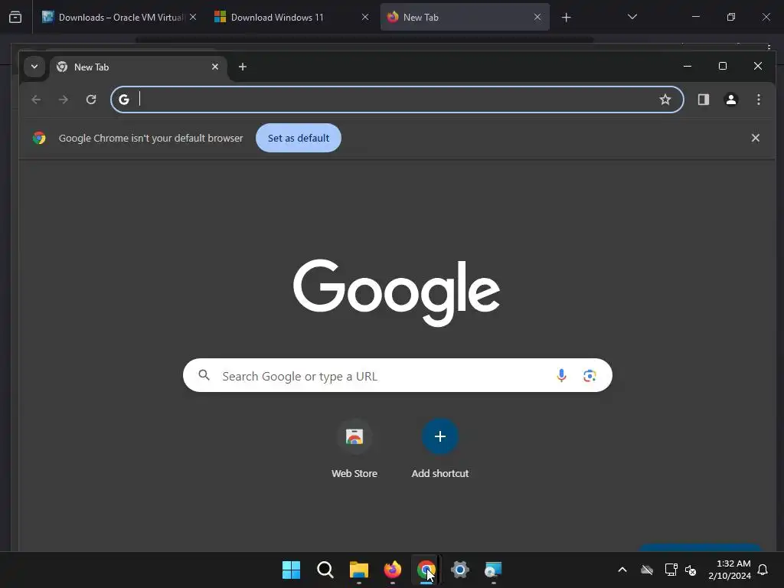The height and width of the screenshot is (588, 784).
Task: Open the last taskbar app with monitor icon
Action: [x=494, y=570]
